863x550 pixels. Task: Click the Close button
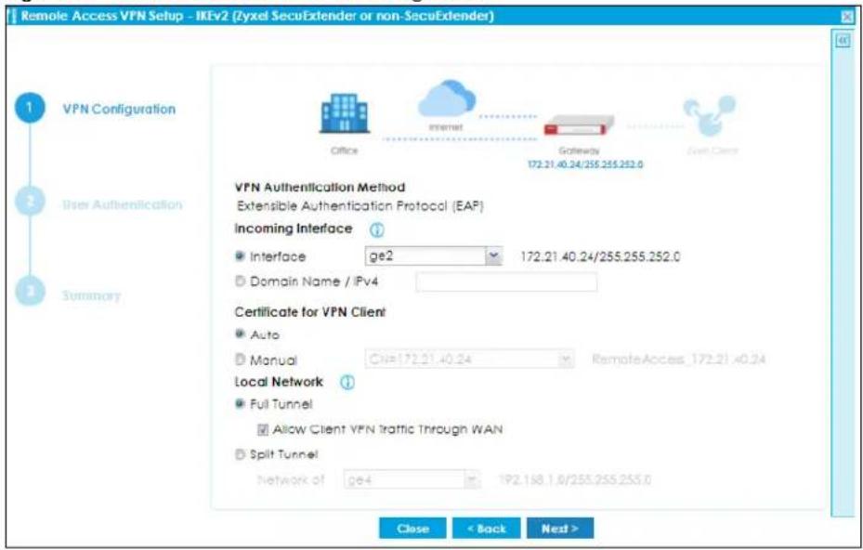412,529
